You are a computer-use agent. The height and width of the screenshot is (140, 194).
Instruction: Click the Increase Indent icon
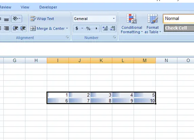(x=23, y=28)
